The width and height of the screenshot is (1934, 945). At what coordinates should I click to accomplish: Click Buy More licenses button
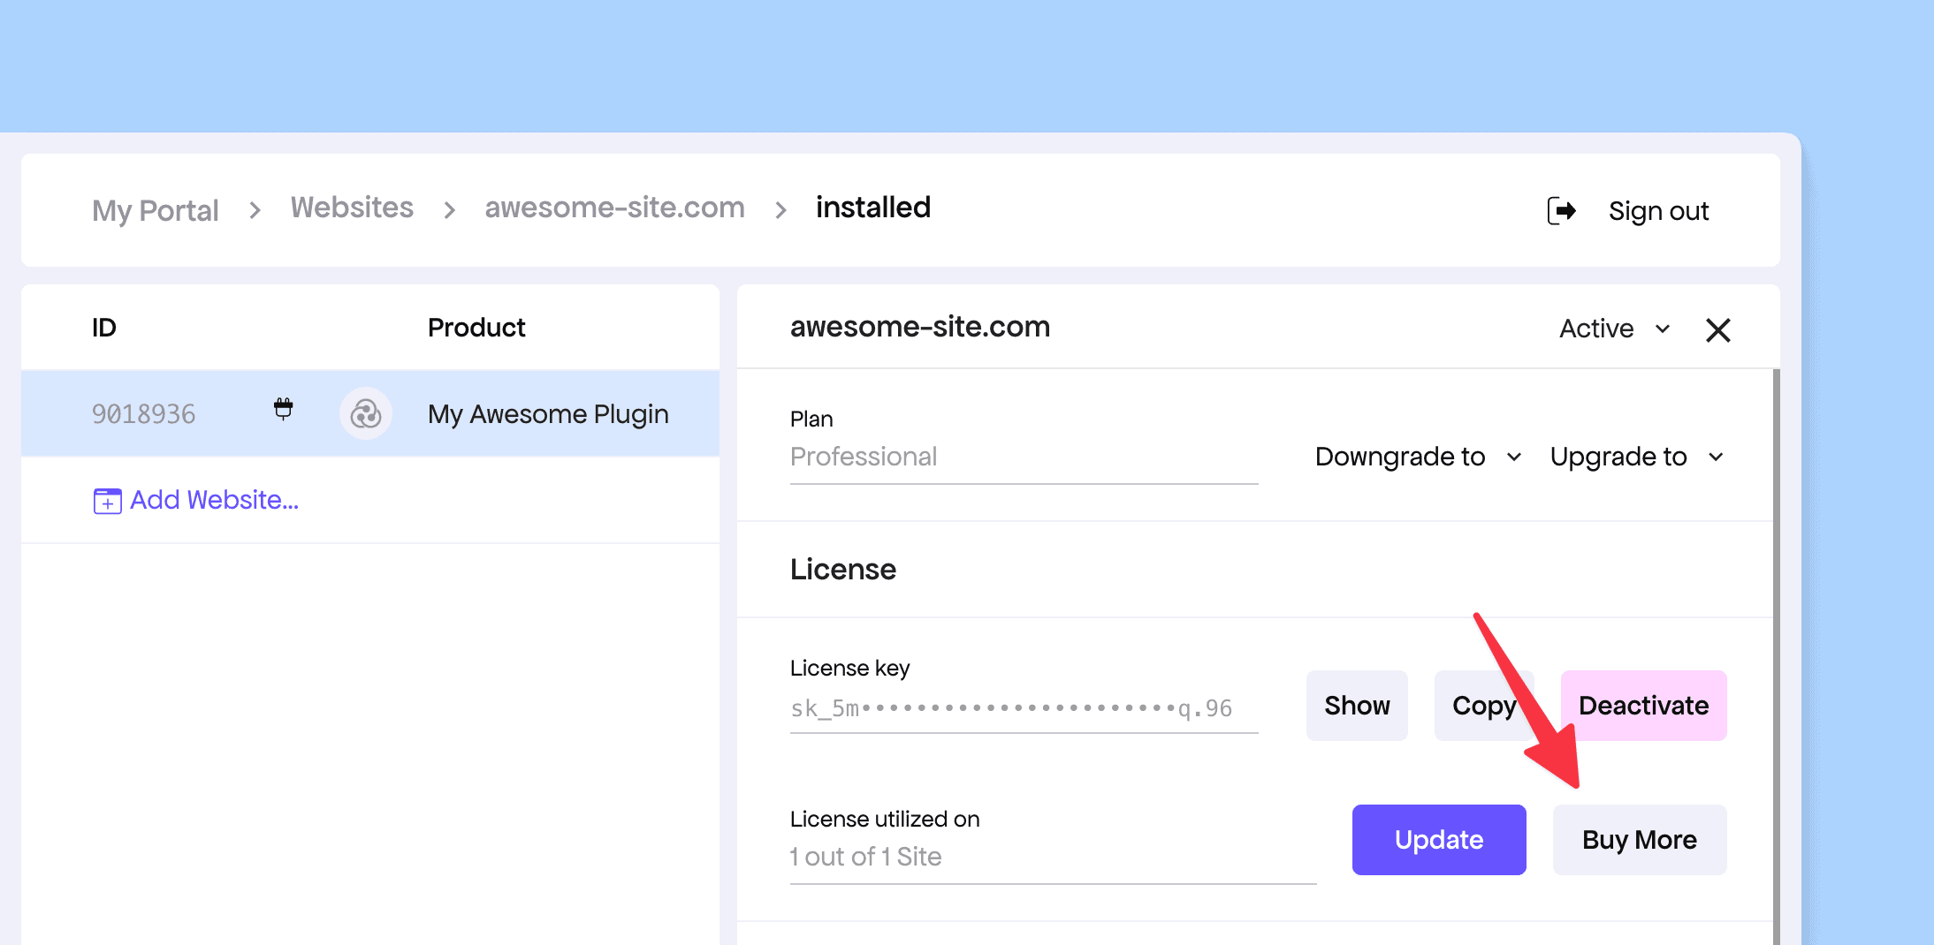[1639, 840]
